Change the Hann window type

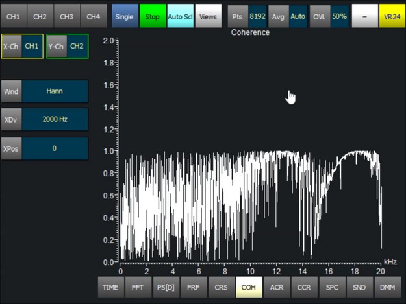[55, 91]
